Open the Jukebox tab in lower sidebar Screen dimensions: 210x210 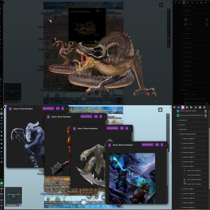click(192, 107)
